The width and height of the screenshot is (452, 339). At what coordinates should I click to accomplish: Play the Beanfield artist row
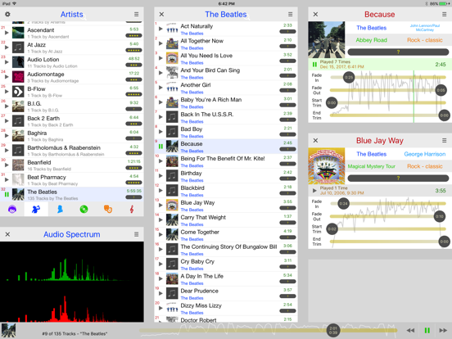7,165
